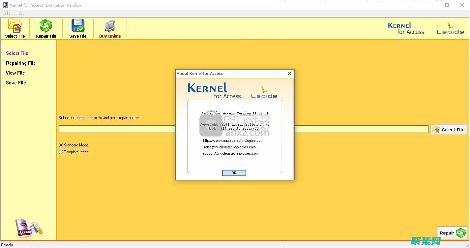
Task: Click the Lepide logo in the header
Action: tap(450, 28)
